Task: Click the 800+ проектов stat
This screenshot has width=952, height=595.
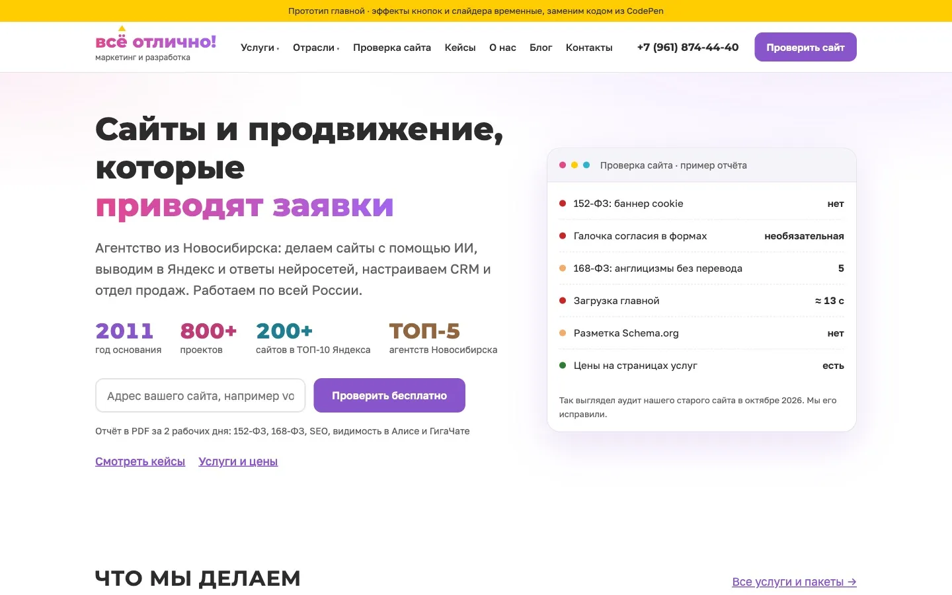Action: coord(208,338)
